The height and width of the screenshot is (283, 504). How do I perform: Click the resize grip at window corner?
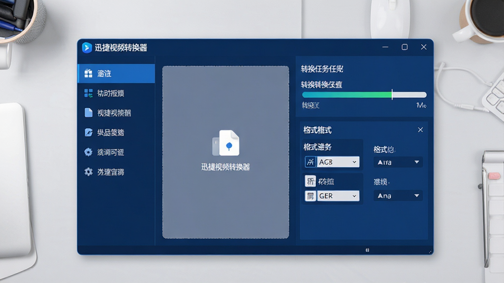[x=430, y=252]
